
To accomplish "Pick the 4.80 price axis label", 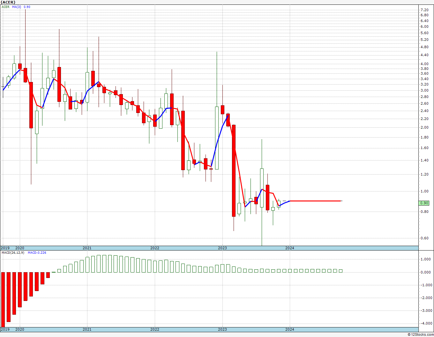I will click(424, 47).
